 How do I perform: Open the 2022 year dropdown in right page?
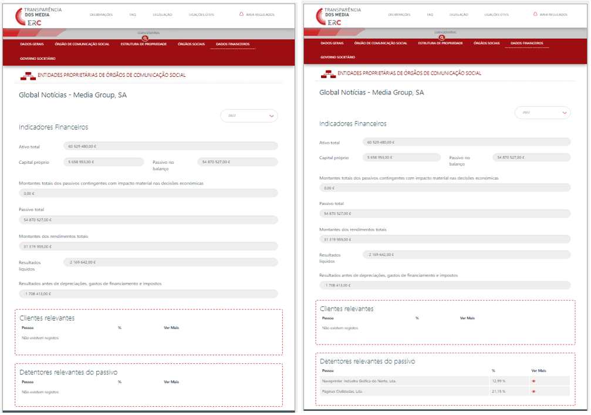click(x=542, y=113)
